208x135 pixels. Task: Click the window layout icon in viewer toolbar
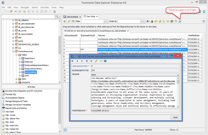176,21
